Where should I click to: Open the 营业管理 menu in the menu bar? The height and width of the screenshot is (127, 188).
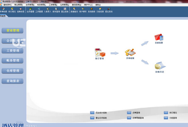click(x=18, y=5)
